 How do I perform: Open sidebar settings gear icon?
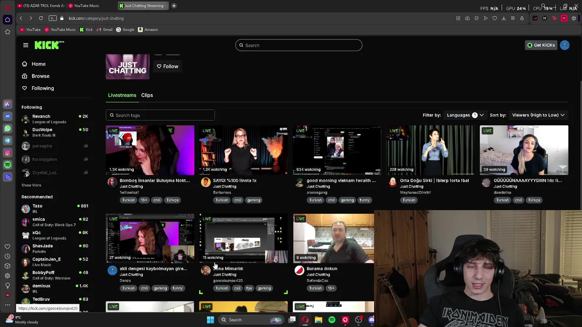coord(7,276)
